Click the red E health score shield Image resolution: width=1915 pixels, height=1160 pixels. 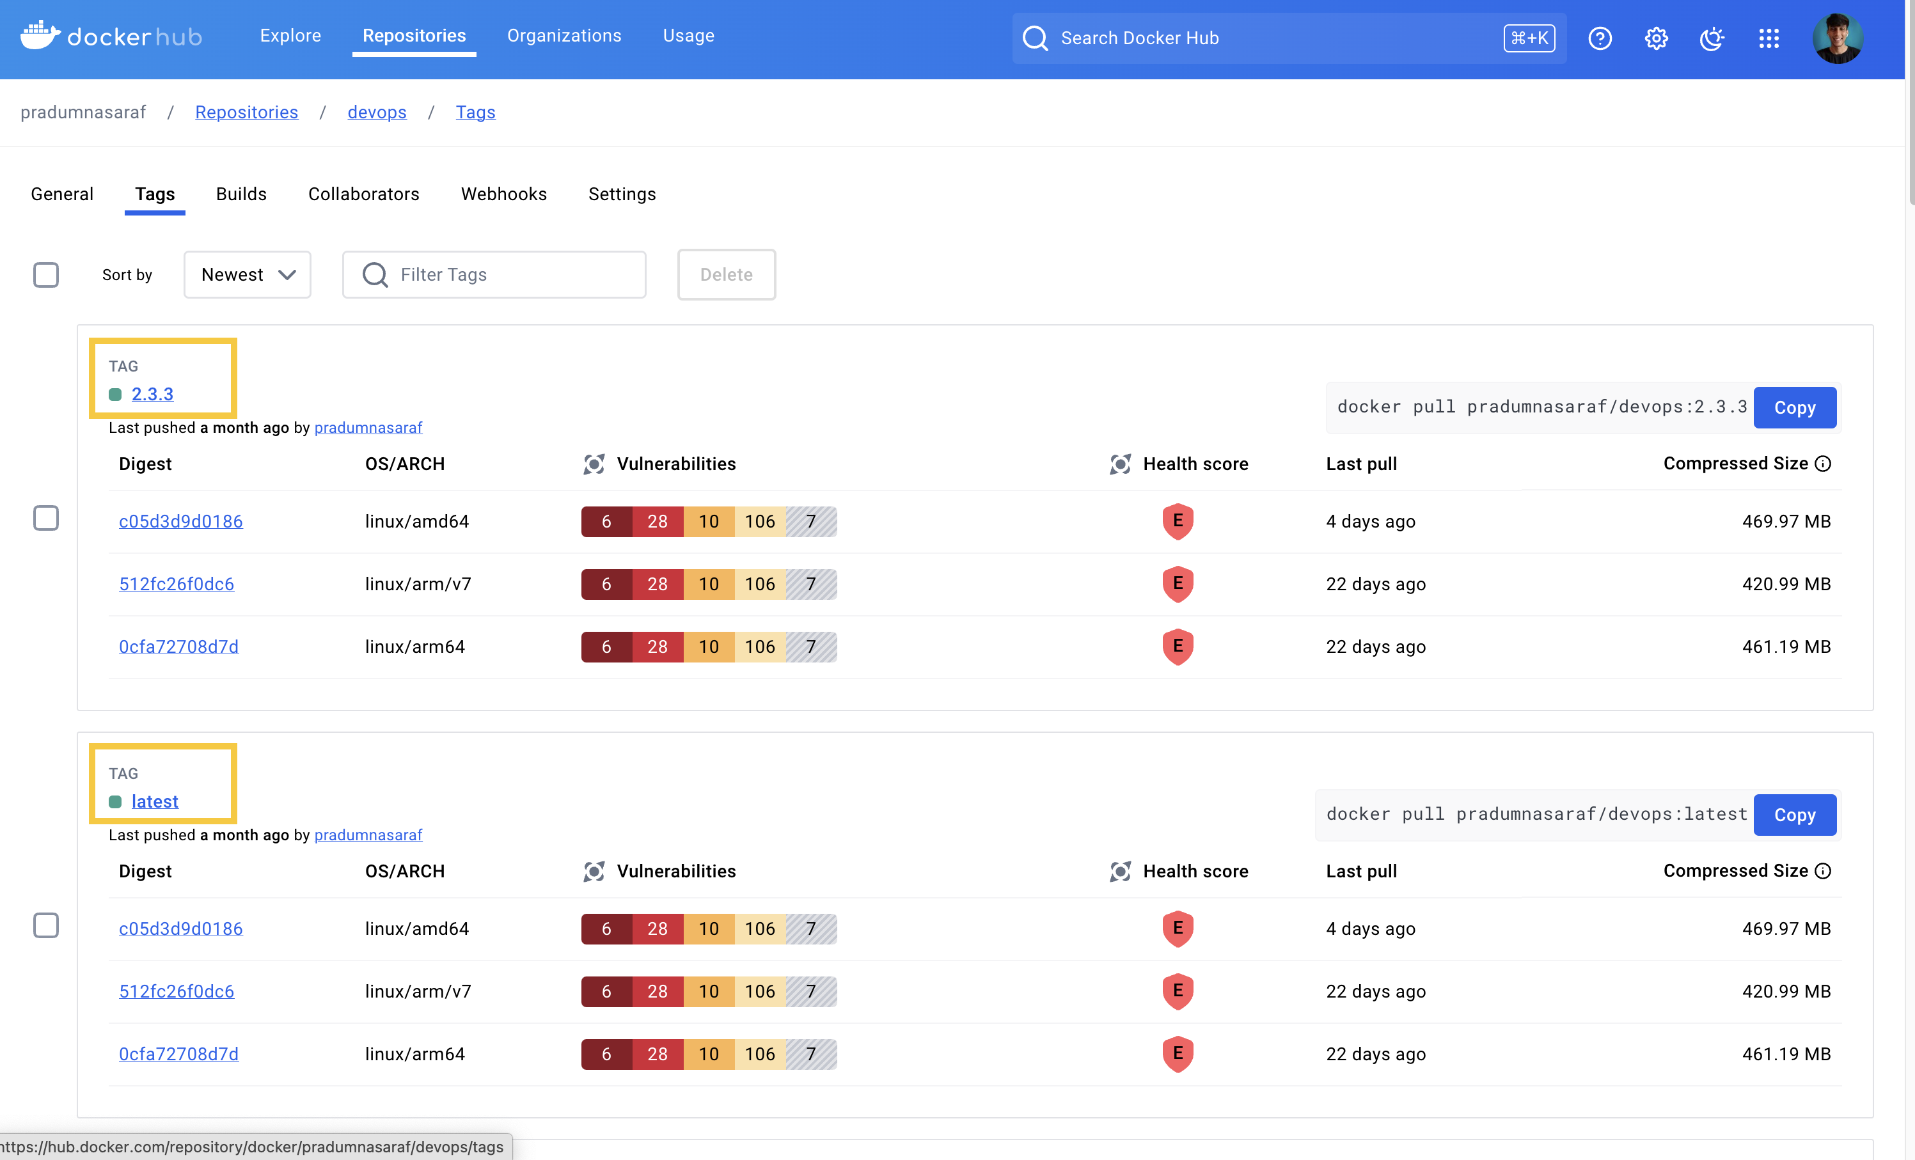1178,521
